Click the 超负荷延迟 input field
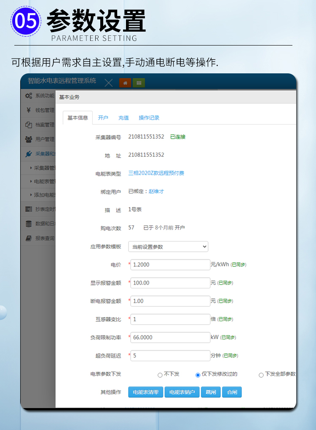 click(x=170, y=355)
